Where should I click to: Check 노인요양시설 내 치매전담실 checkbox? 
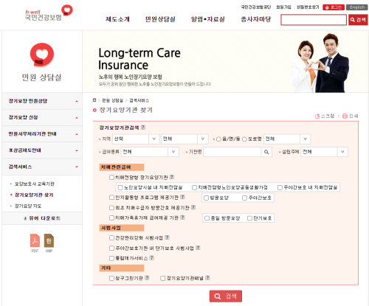[120, 187]
